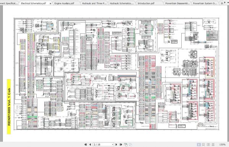Enable continuous page view mode
Viewport: 229px width, 147px height.
203,144
